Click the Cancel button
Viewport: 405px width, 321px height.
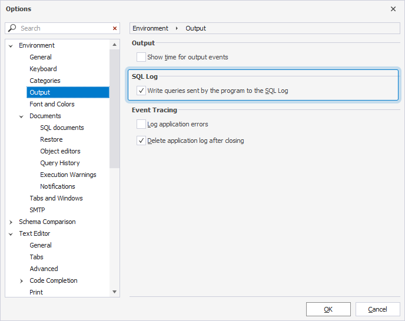[377, 309]
